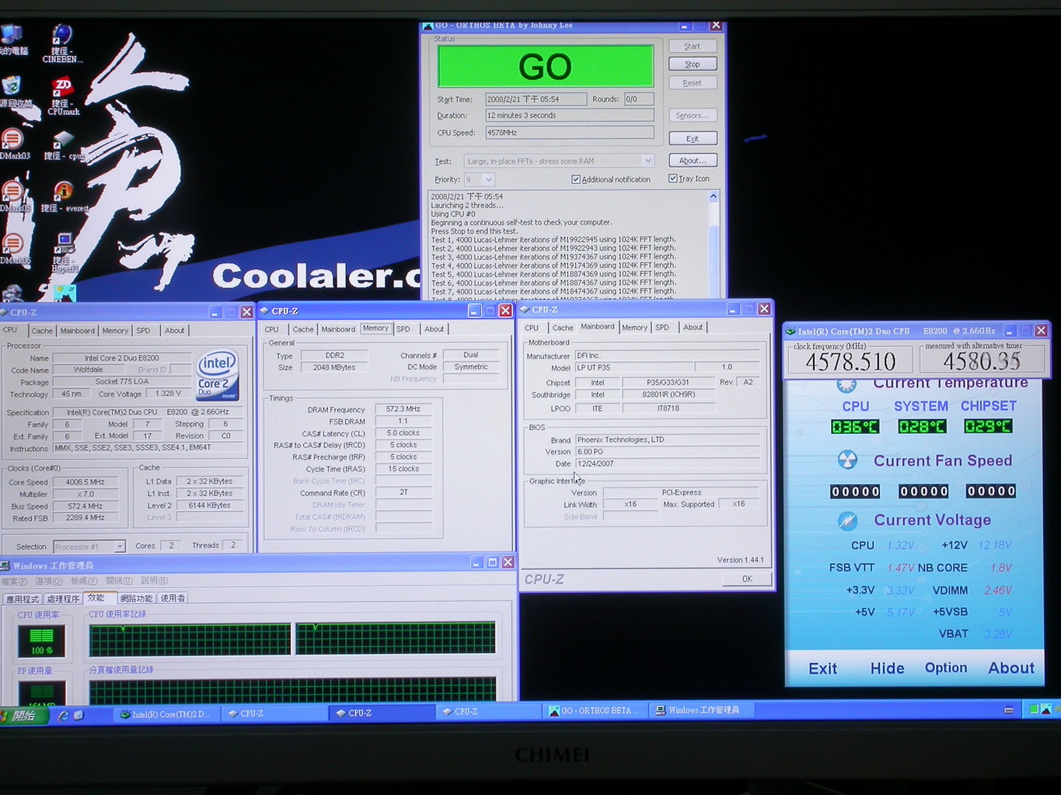Open the Recycle Bin desktop icon
The width and height of the screenshot is (1061, 795).
tap(12, 85)
